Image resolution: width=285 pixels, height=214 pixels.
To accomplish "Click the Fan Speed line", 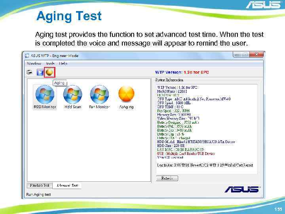I will (x=173, y=111).
